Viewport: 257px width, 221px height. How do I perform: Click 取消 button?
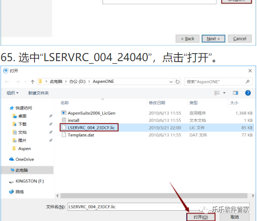[235, 217]
